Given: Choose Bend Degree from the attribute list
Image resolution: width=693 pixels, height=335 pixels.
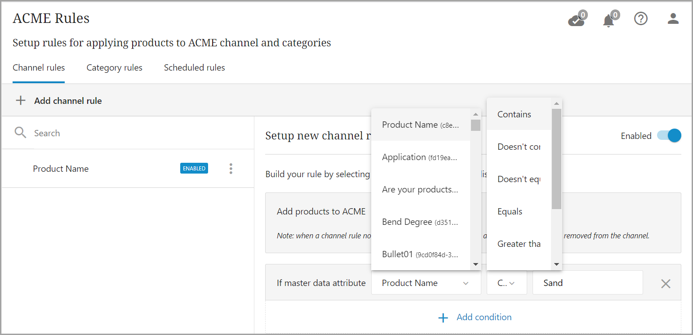Looking at the screenshot, I should coord(420,222).
